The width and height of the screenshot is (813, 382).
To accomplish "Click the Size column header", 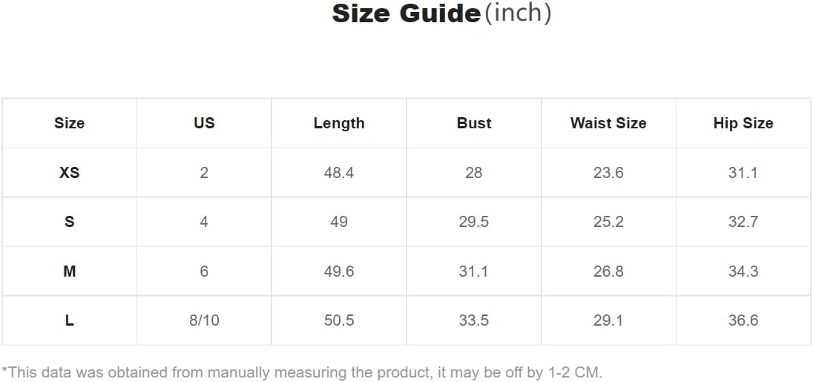I will coord(70,123).
